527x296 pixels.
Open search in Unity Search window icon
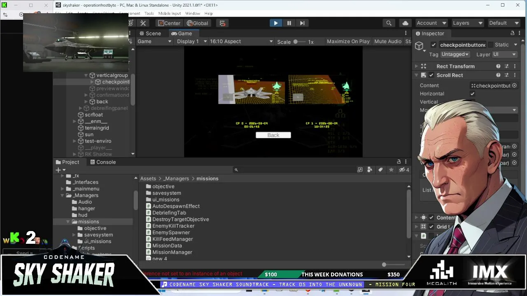360,170
